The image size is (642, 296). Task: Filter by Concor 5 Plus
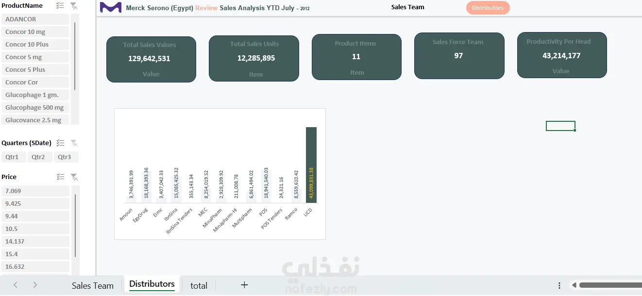pyautogui.click(x=35, y=69)
